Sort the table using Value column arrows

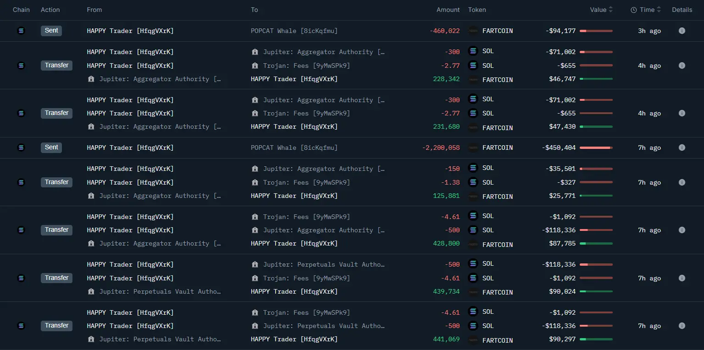coord(610,10)
